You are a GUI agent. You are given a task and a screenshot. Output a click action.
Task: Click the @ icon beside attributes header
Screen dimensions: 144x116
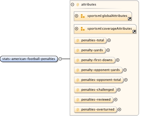click(78, 4)
